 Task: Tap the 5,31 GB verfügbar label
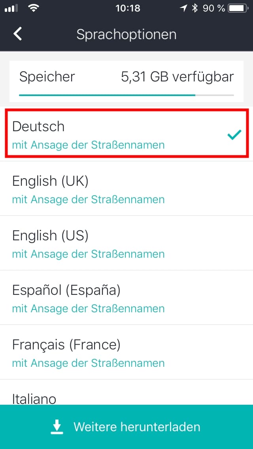point(177,77)
